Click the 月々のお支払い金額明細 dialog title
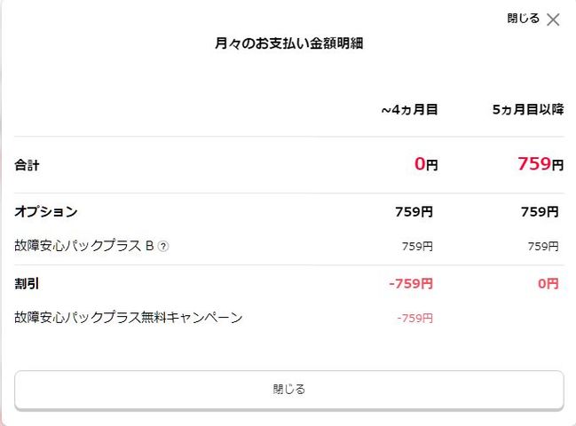Image resolution: width=576 pixels, height=426 pixels. click(288, 42)
